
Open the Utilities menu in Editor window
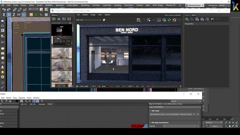point(36,98)
